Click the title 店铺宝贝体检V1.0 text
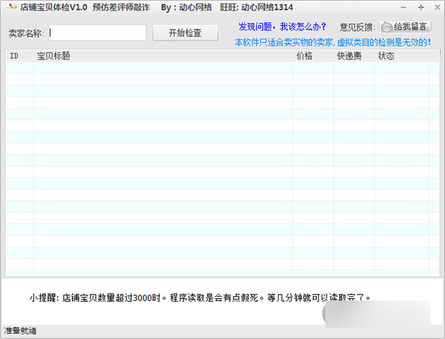The image size is (445, 339). 53,7
